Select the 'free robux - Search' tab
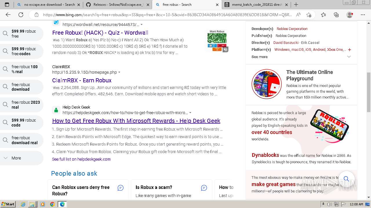The width and height of the screenshot is (371, 208). click(187, 5)
